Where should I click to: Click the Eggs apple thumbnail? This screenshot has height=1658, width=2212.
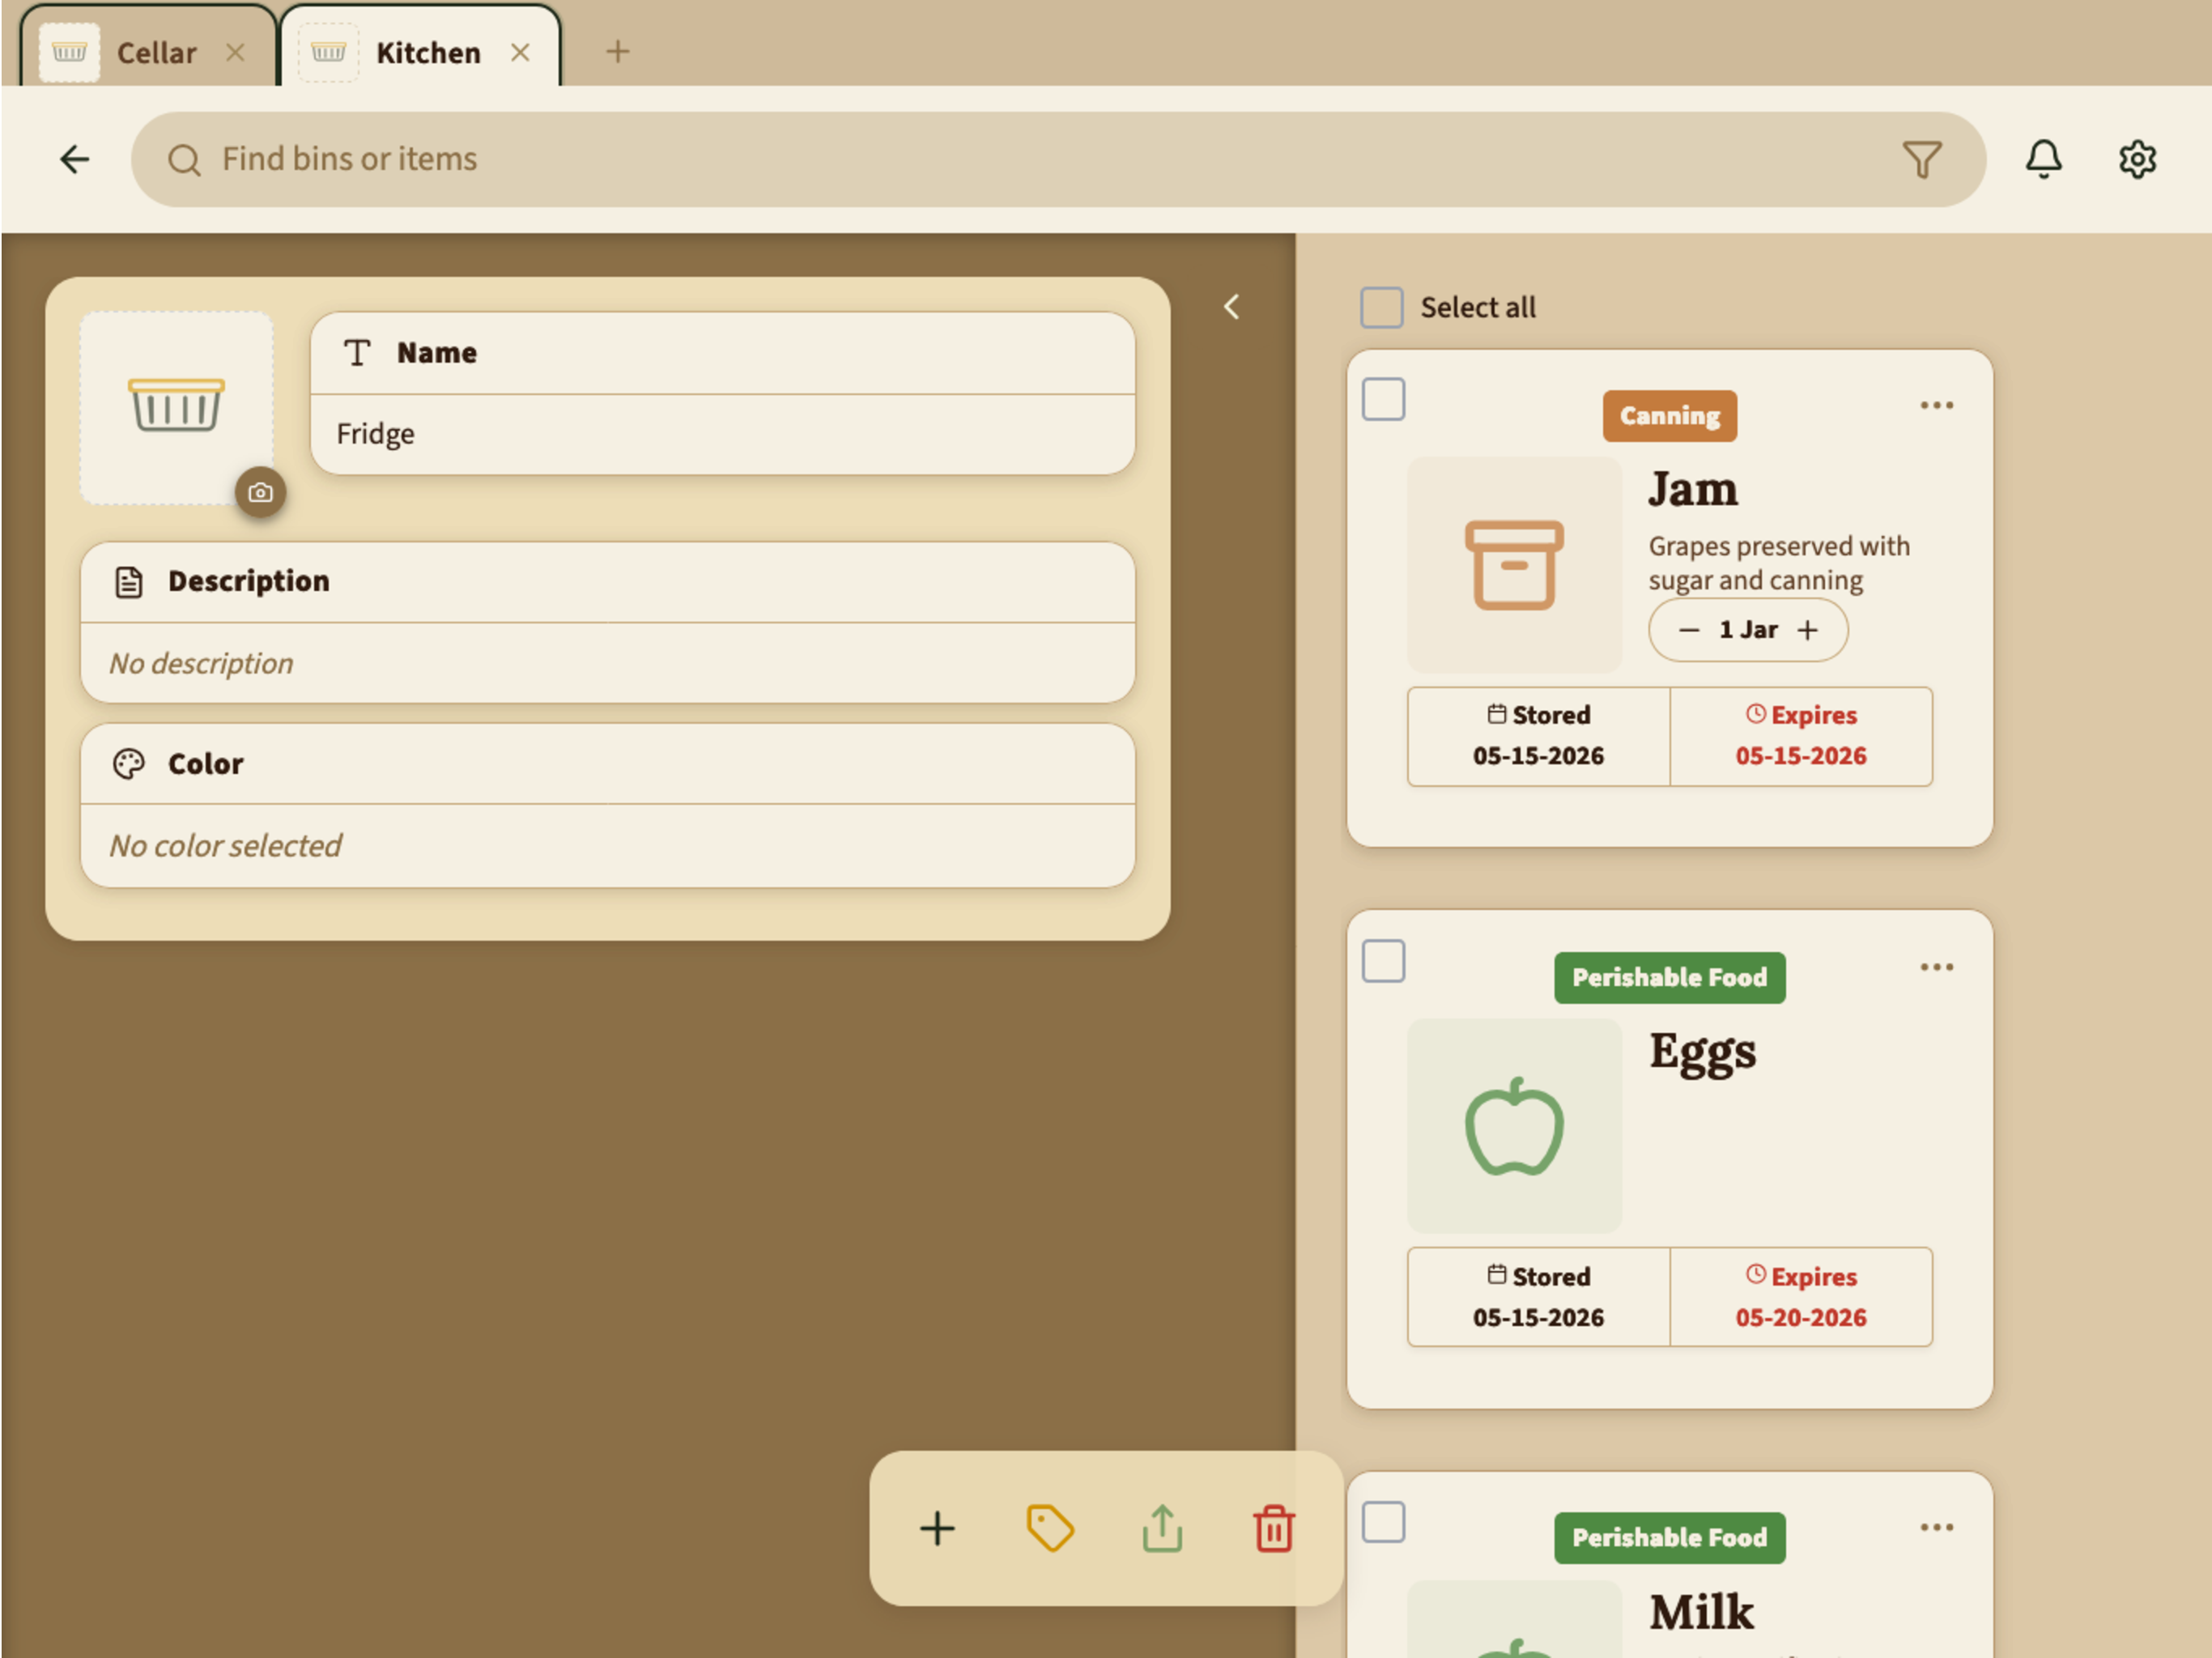click(1514, 1126)
